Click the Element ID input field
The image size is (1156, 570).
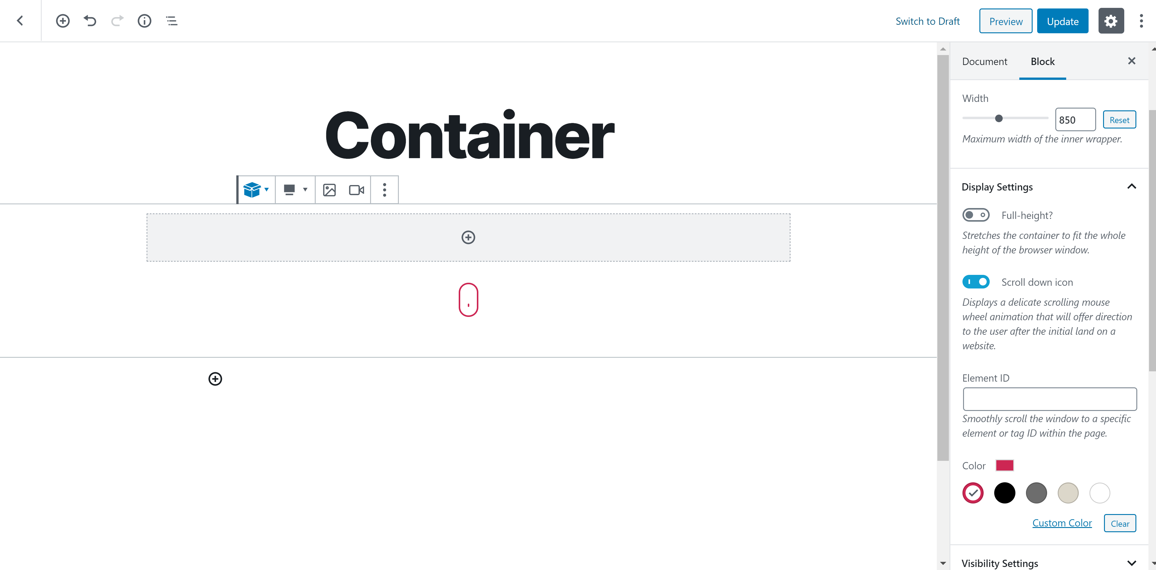click(x=1049, y=399)
